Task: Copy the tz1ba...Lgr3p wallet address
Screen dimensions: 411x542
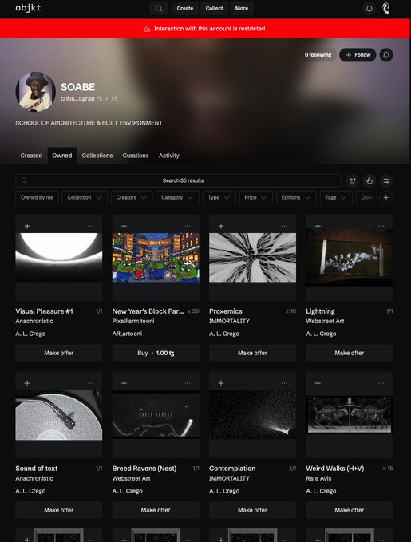Action: 99,99
